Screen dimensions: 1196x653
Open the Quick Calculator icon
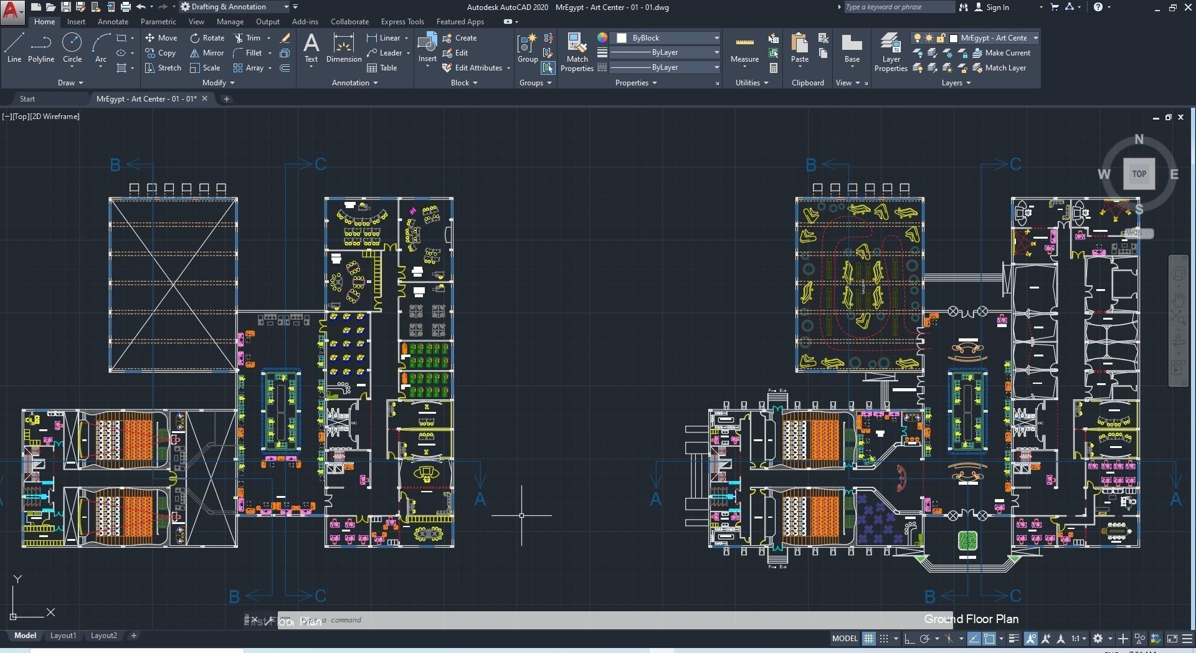coord(774,68)
